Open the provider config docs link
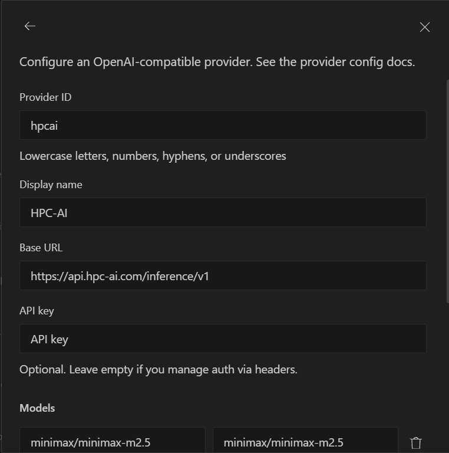The width and height of the screenshot is (449, 453). pyautogui.click(x=357, y=62)
